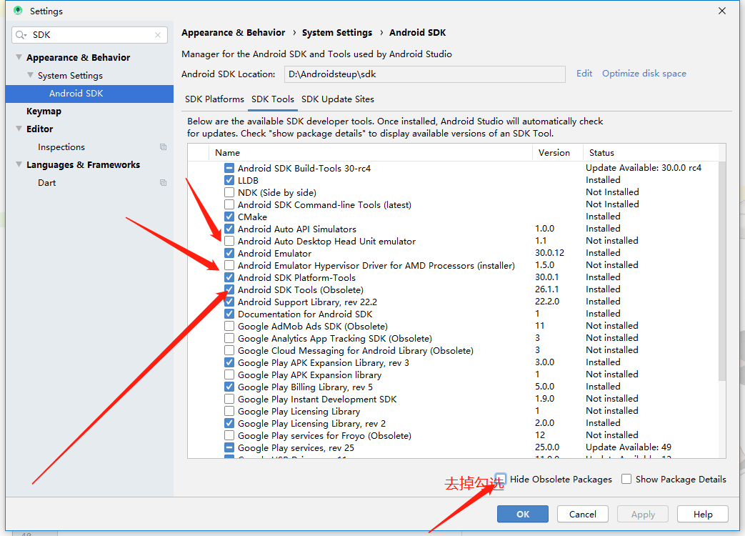Viewport: 745px width, 536px height.
Task: Check NDK (Side by side) checkbox
Action: pyautogui.click(x=229, y=192)
